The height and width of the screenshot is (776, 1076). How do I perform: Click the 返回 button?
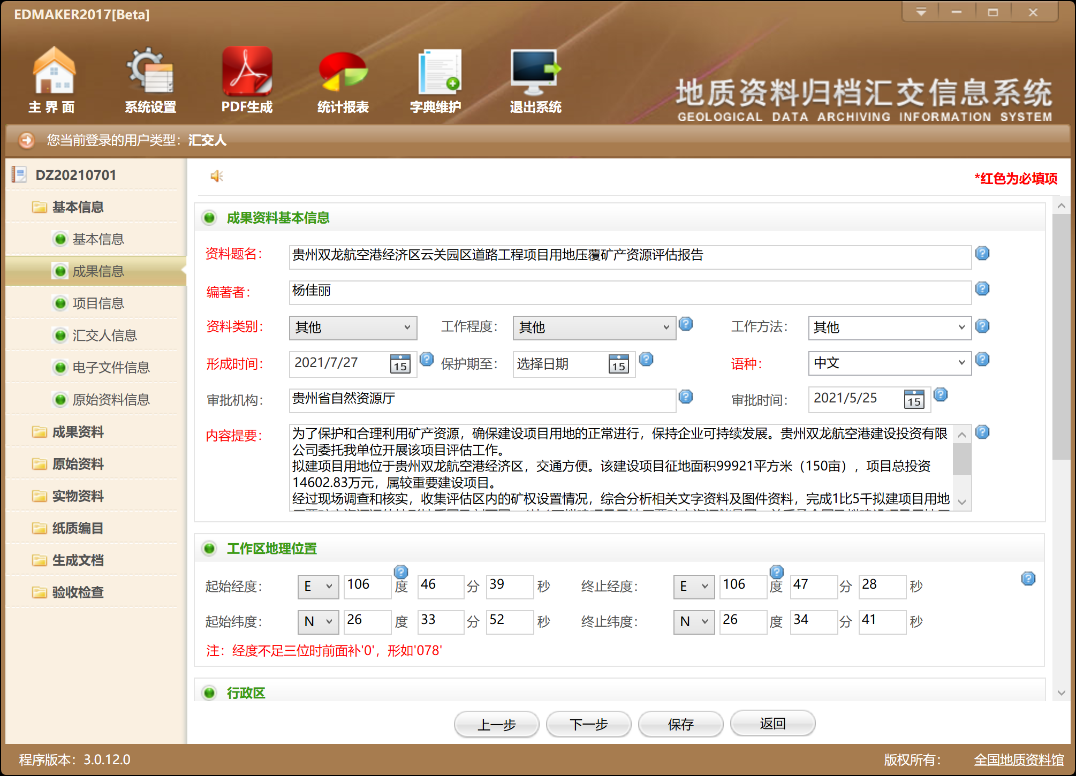[773, 724]
